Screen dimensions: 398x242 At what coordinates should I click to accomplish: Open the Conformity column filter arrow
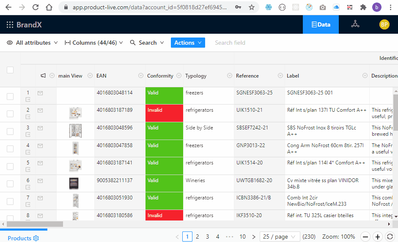pyautogui.click(x=179, y=75)
